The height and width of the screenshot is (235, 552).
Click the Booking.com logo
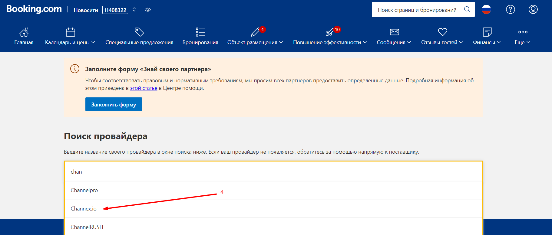[34, 9]
